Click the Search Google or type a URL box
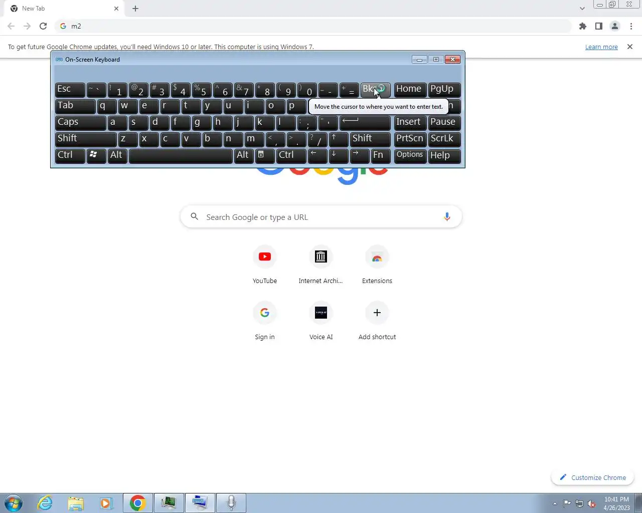 click(321, 217)
